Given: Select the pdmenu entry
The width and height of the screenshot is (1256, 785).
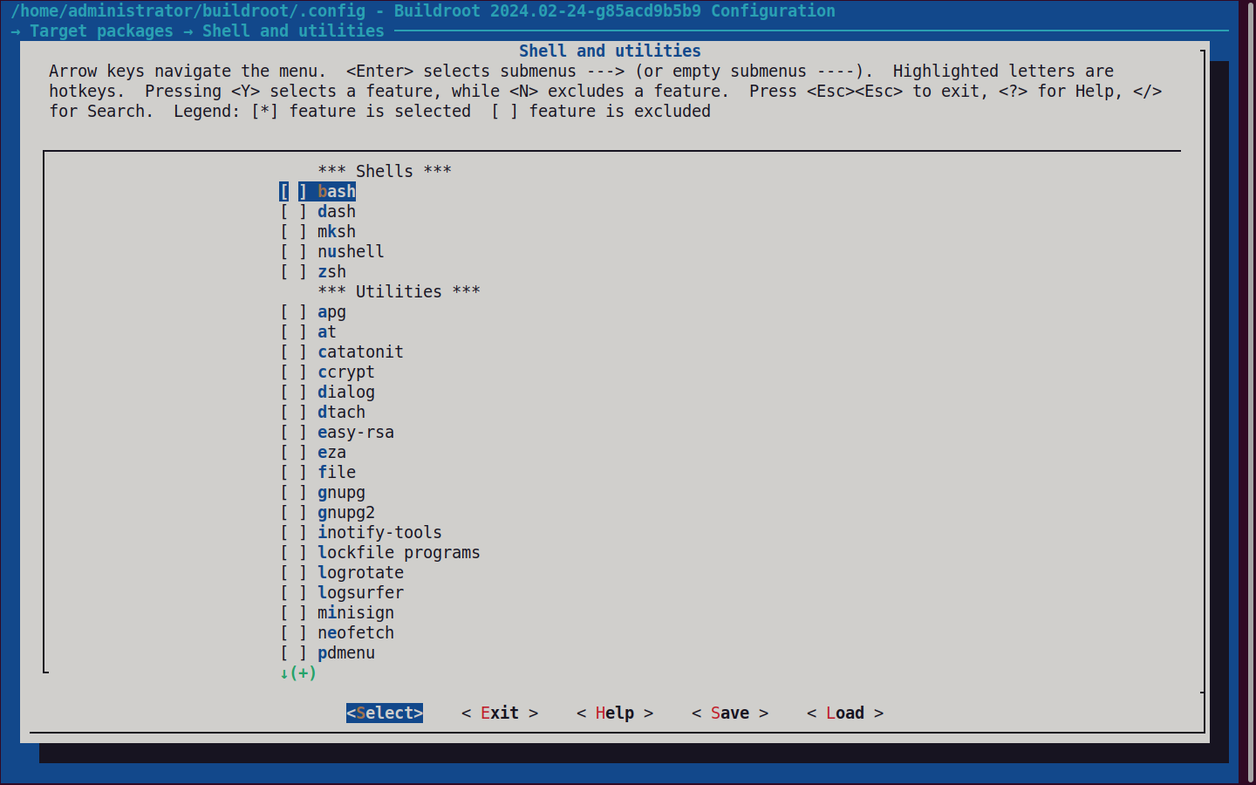Looking at the screenshot, I should [x=346, y=653].
